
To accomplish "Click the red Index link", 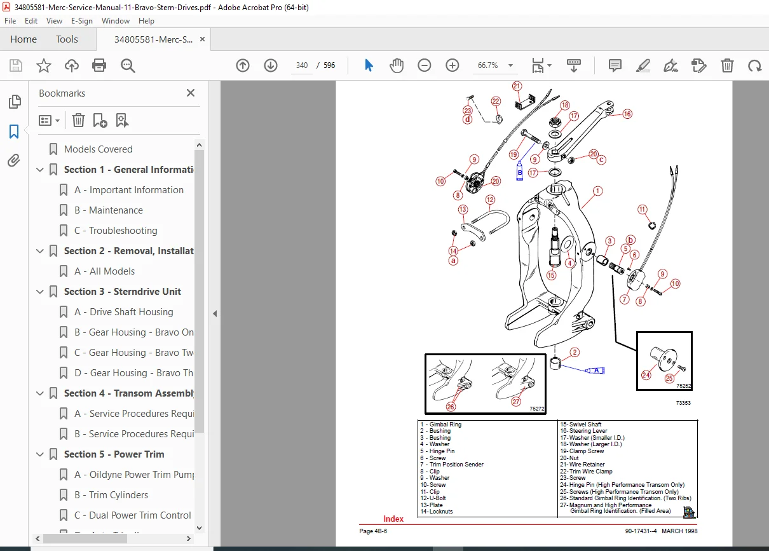I will pos(393,519).
